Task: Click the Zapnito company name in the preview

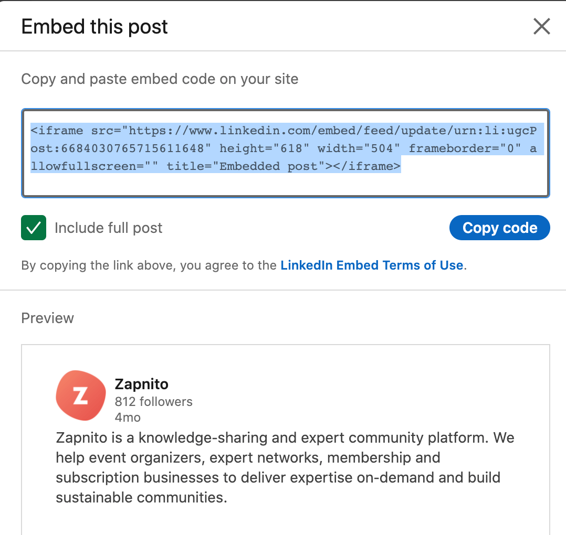Action: click(141, 384)
